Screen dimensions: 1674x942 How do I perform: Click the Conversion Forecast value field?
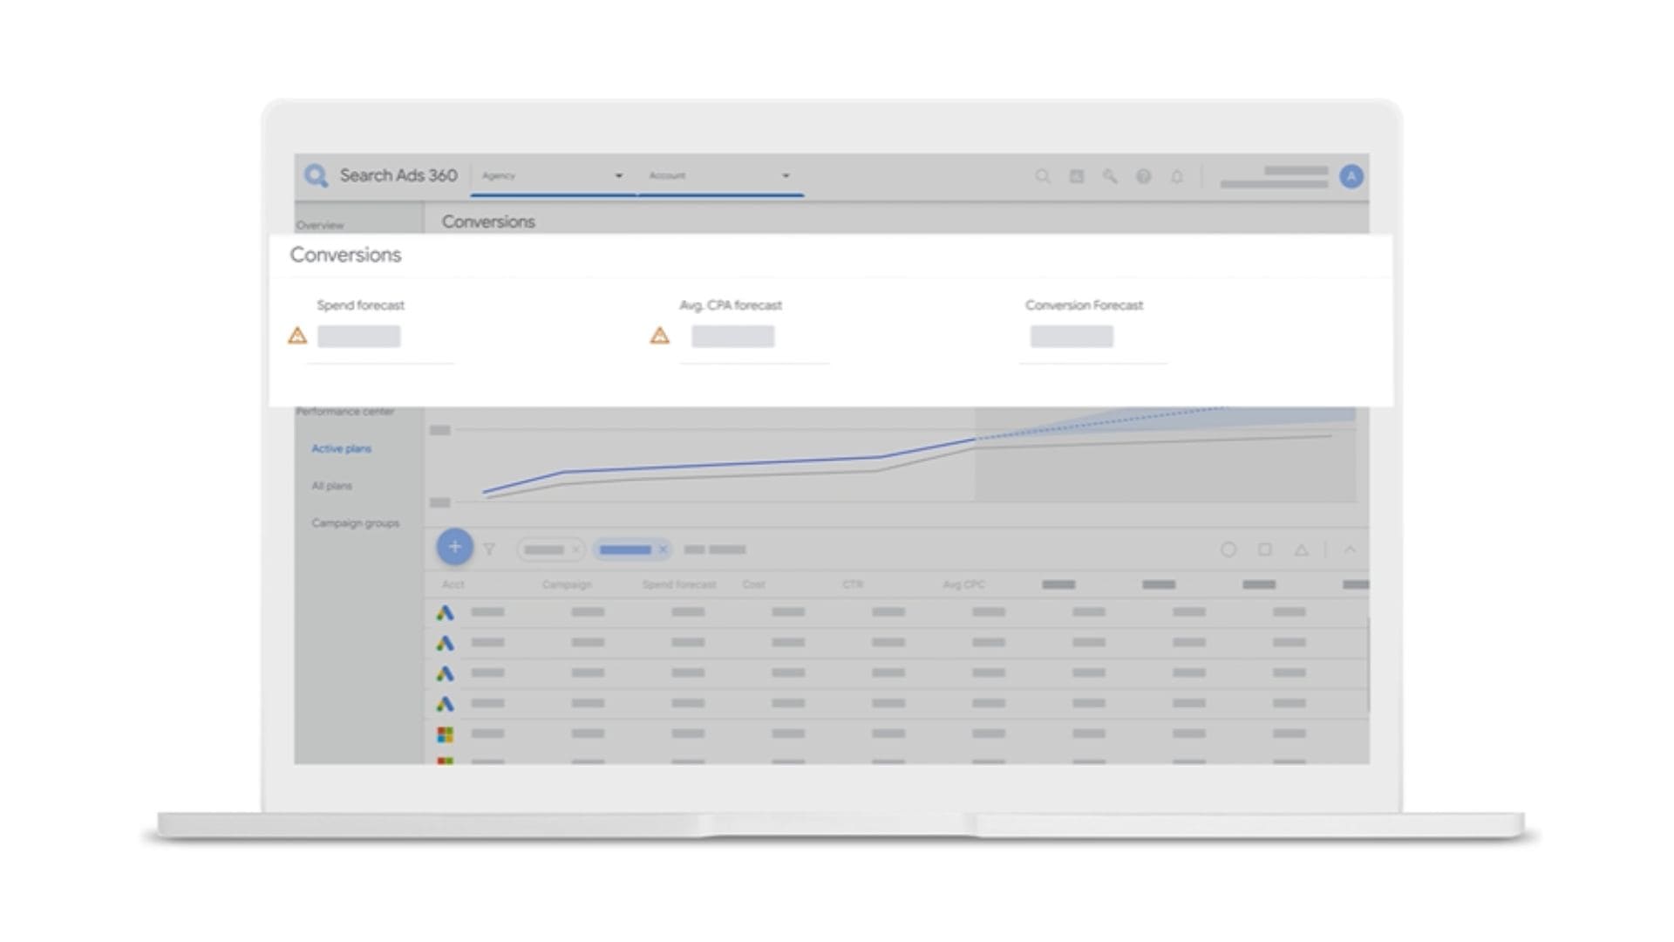point(1072,337)
